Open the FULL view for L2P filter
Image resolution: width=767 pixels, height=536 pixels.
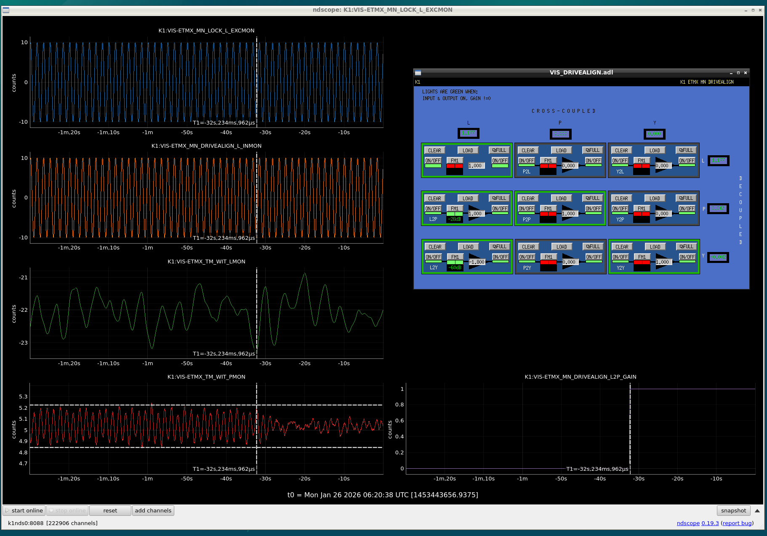click(x=499, y=198)
